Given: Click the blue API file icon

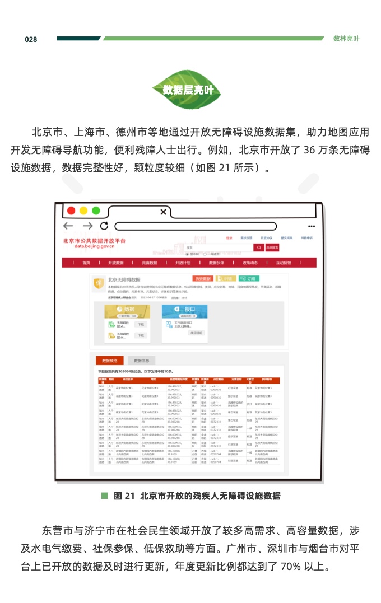Looking at the screenshot, I should point(169,324).
